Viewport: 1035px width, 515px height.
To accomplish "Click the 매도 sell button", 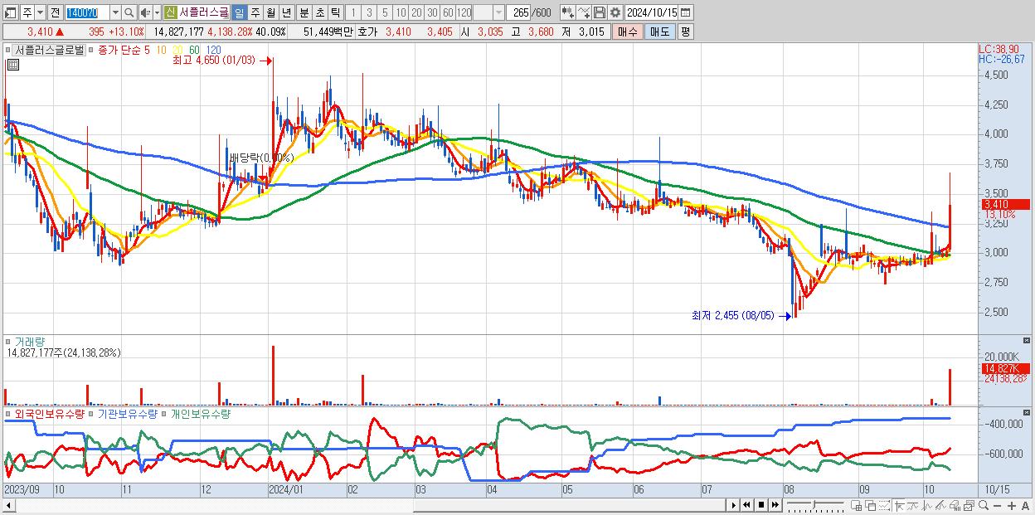I will coord(659,32).
